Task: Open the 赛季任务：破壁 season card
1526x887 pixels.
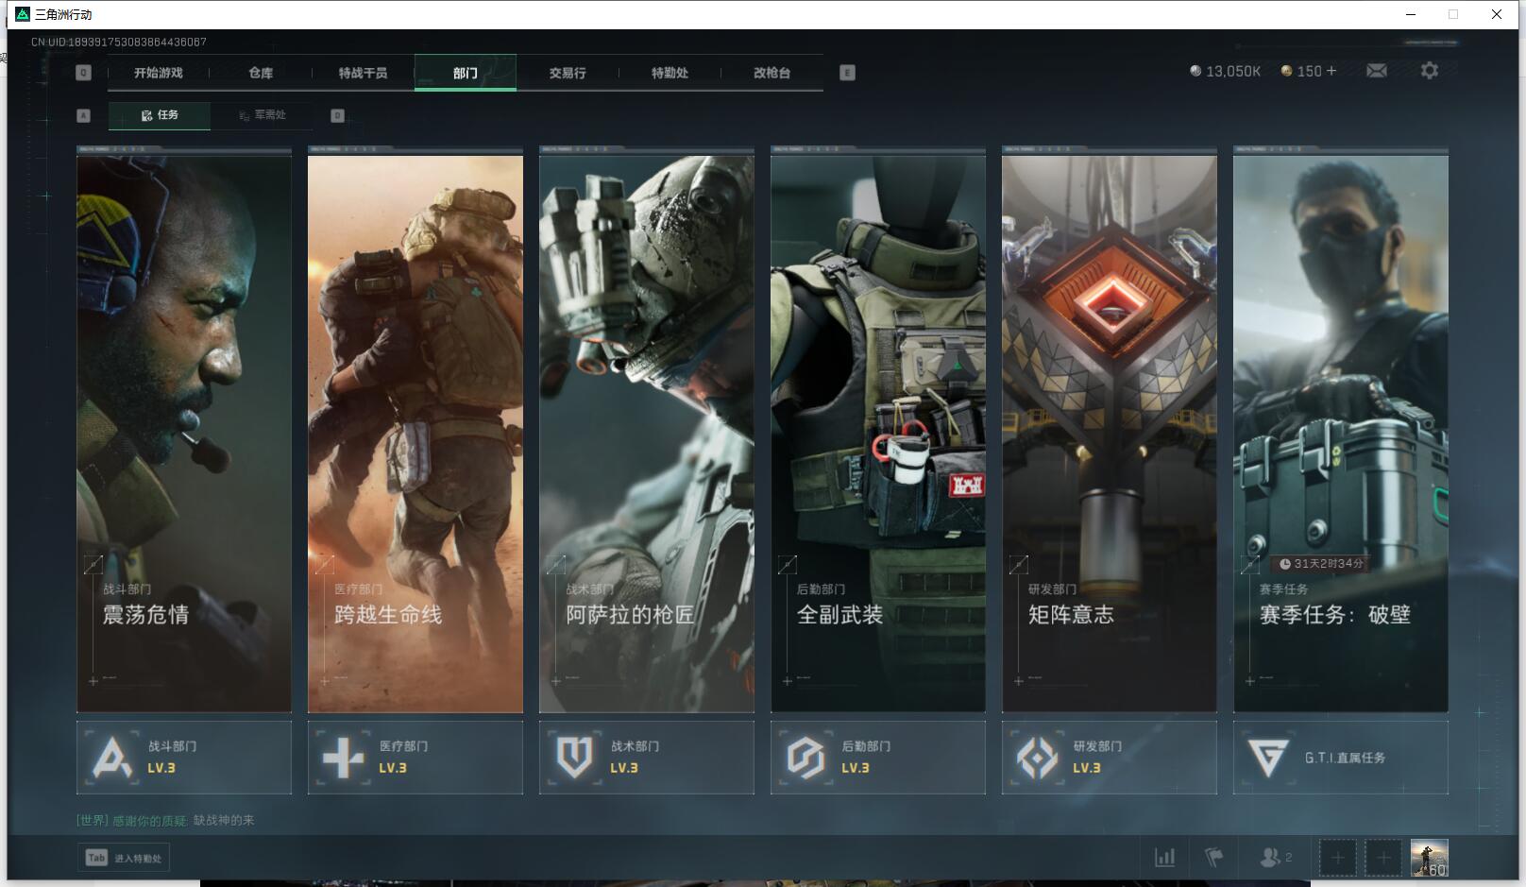Action: pyautogui.click(x=1341, y=433)
